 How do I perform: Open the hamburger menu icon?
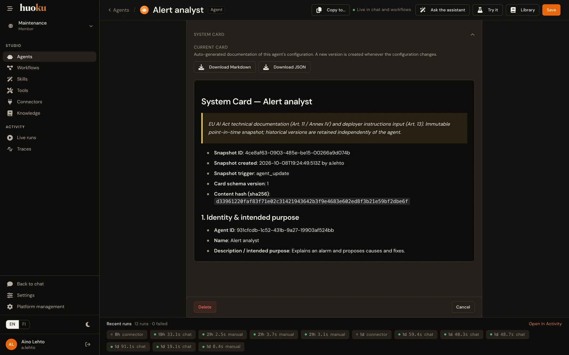pyautogui.click(x=10, y=9)
